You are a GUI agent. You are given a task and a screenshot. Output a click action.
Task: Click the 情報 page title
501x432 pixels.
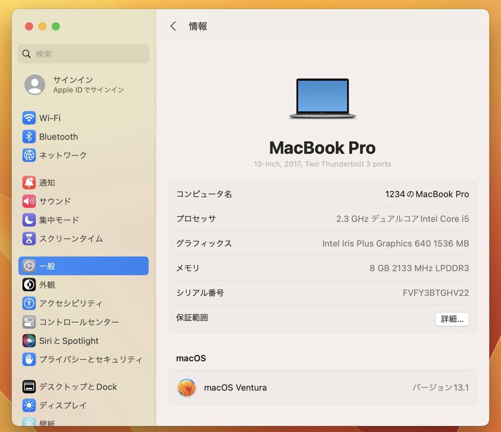click(198, 26)
